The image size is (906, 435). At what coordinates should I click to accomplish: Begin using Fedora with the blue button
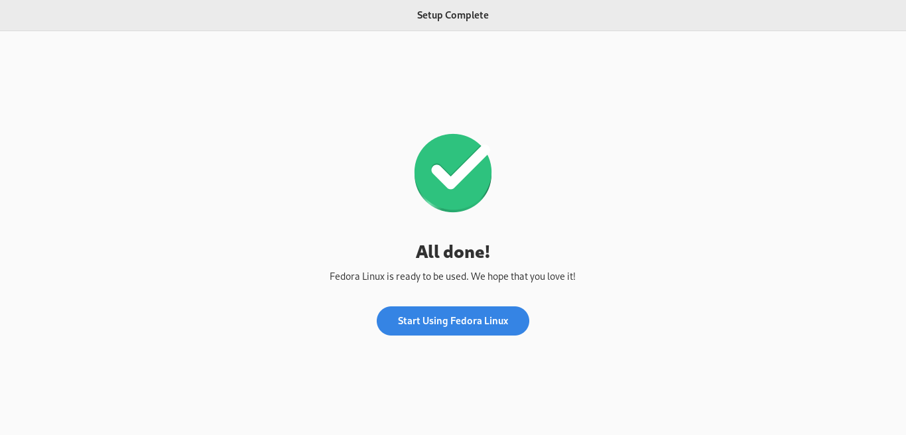(x=453, y=321)
